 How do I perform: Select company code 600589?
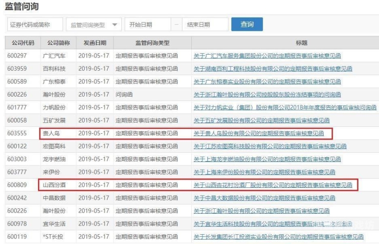[17, 81]
